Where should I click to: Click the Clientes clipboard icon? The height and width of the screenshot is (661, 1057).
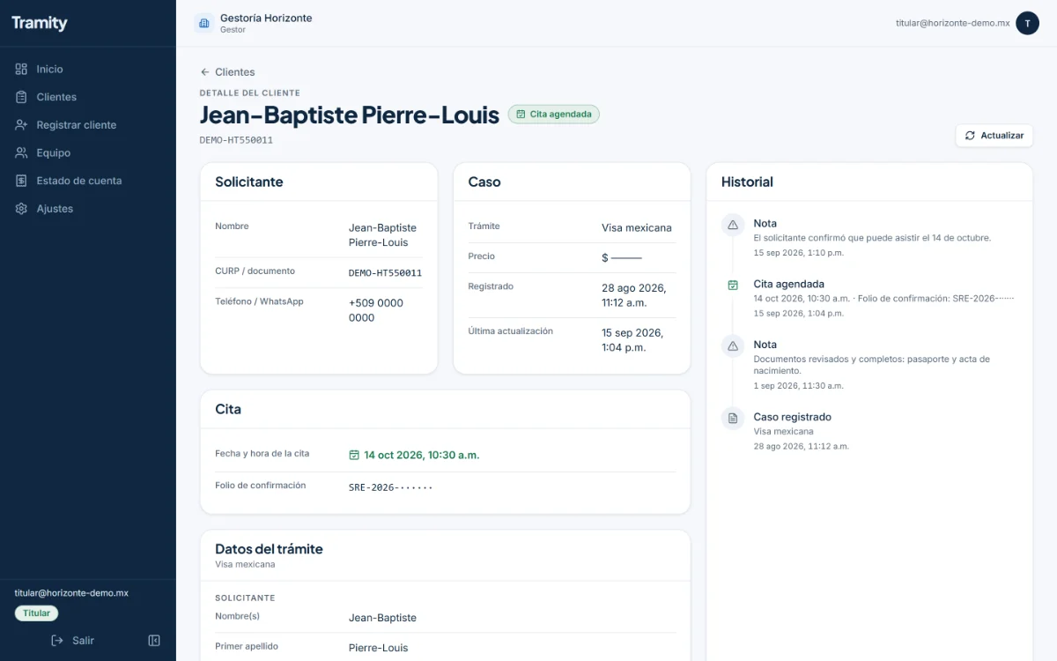click(x=21, y=97)
